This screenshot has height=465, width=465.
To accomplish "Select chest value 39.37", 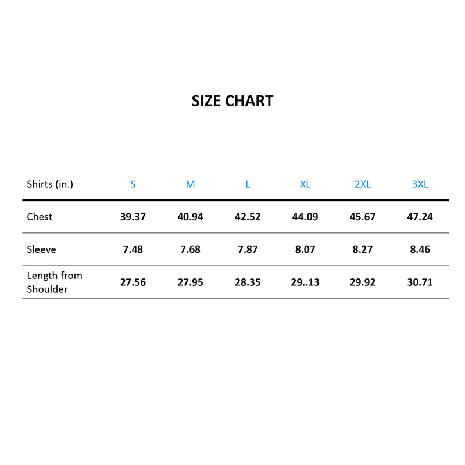I will 133,217.
